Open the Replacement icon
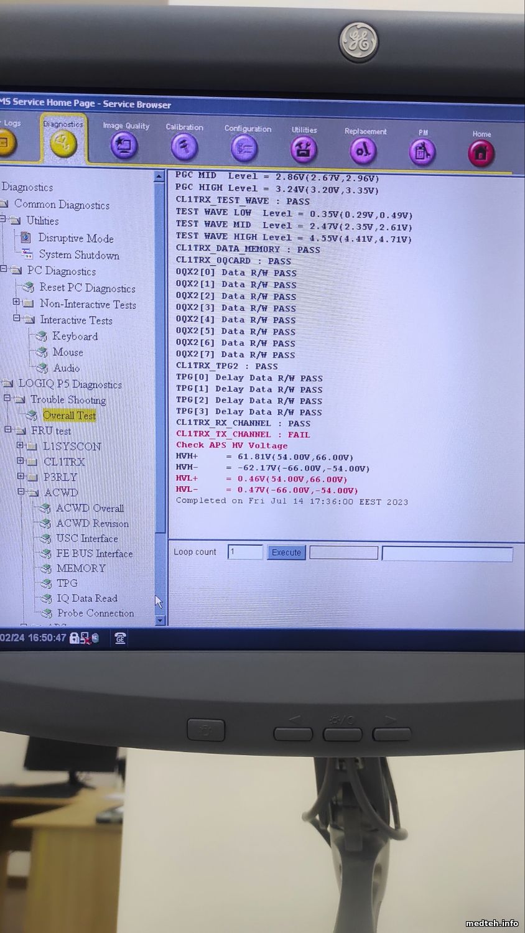The height and width of the screenshot is (933, 525). (363, 151)
